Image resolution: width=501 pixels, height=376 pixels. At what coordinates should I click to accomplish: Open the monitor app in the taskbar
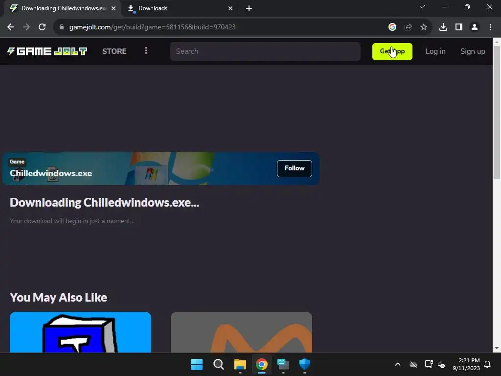click(283, 364)
